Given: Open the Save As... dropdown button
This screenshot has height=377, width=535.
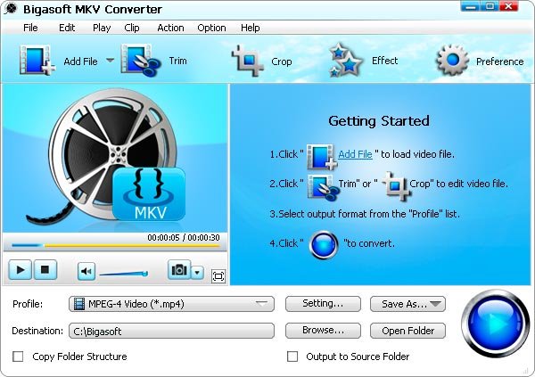Looking at the screenshot, I should coord(407,304).
